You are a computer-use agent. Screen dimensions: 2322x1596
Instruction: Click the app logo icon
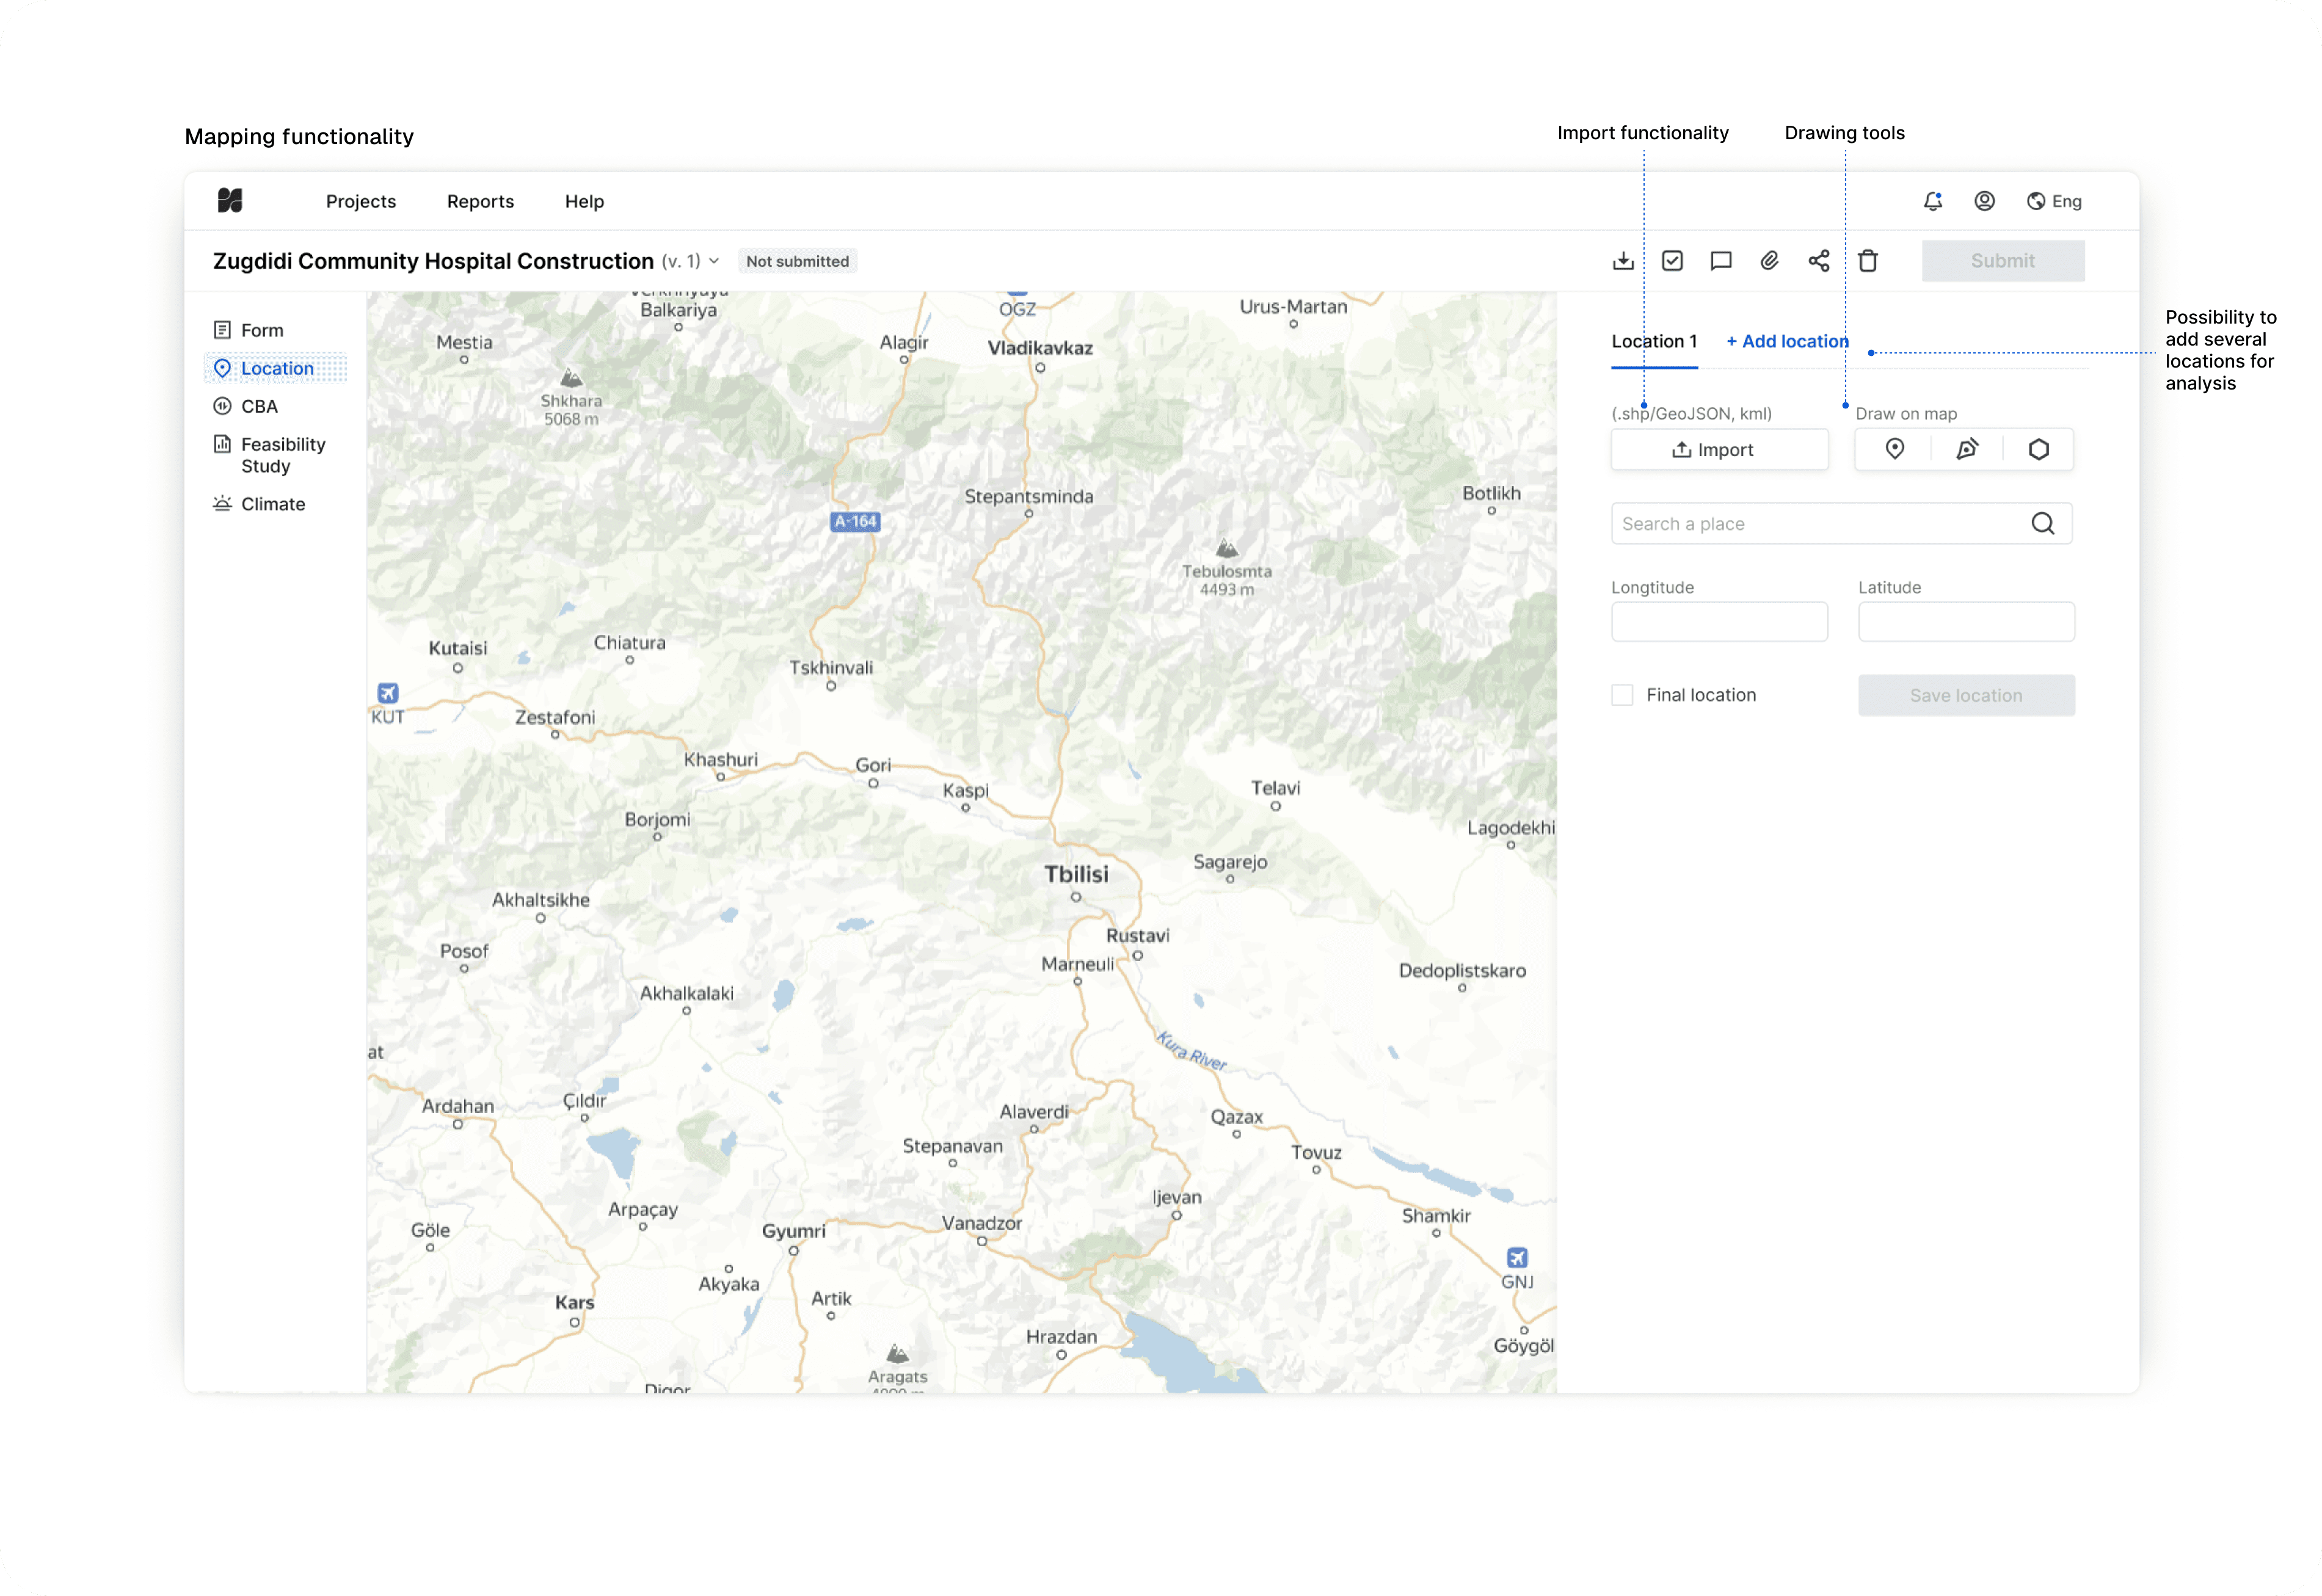point(230,201)
